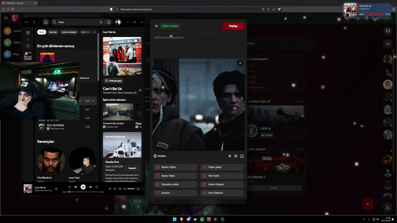Seek in the Spotify song progress bar
397x223 pixels.
(83, 192)
